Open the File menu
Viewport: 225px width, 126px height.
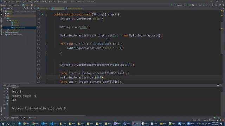5,2
